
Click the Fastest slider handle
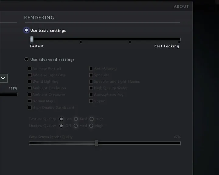[x=32, y=39]
